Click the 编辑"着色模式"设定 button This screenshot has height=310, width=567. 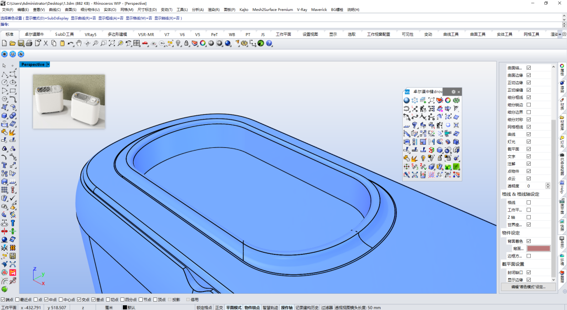click(x=528, y=287)
